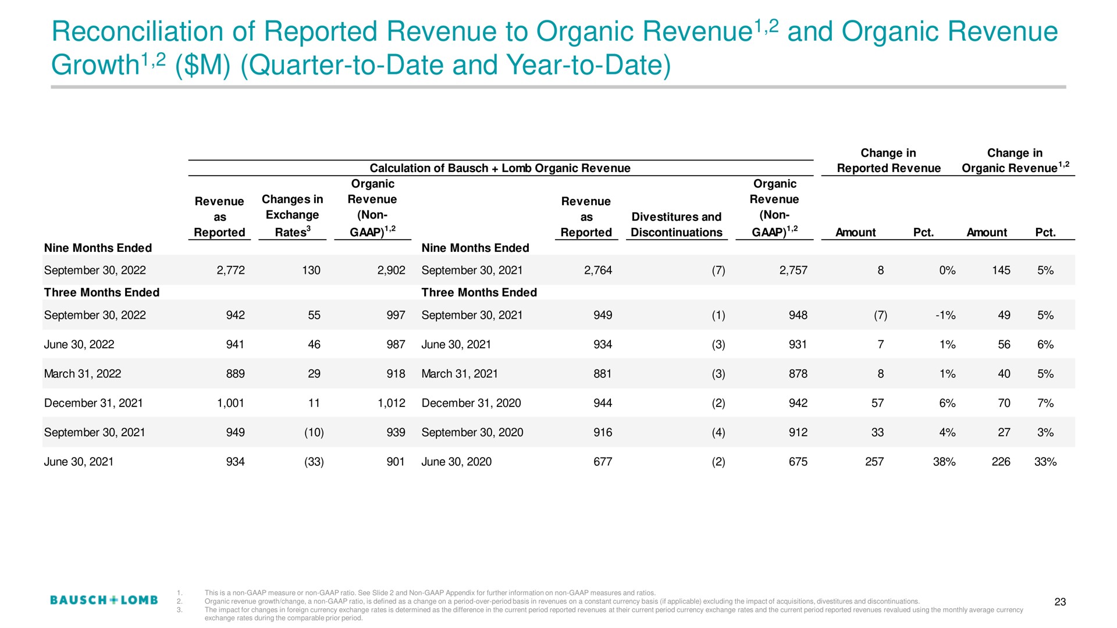Click the September 30, 2022 nine months row label
This screenshot has height=628, width=1117.
95,270
